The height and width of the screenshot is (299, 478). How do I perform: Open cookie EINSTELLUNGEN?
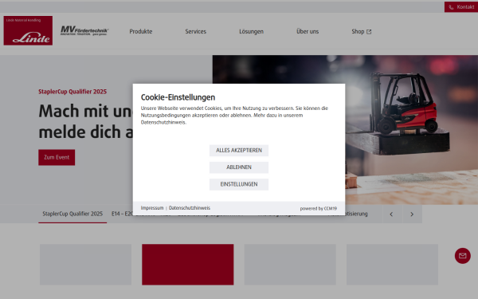[239, 184]
